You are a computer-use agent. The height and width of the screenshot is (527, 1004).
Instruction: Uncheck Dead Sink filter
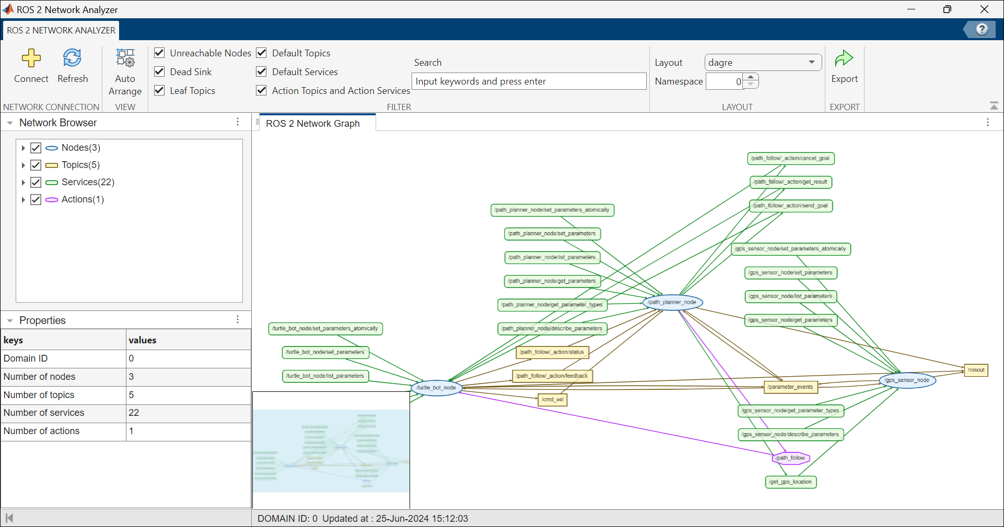coord(160,71)
